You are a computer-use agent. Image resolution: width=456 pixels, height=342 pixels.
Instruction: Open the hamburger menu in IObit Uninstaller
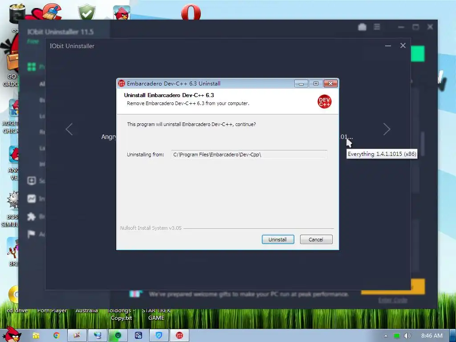tap(377, 27)
